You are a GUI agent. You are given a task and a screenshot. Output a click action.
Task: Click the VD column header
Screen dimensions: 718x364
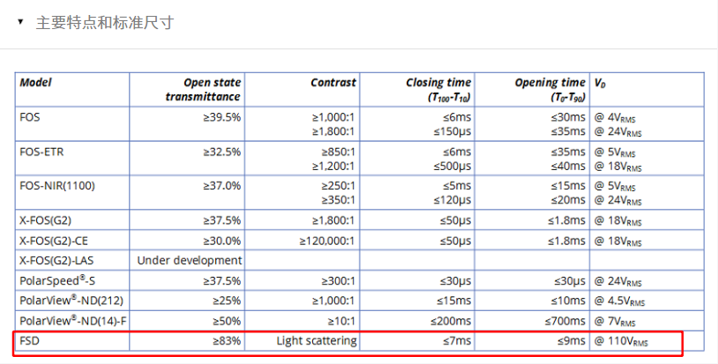point(600,83)
